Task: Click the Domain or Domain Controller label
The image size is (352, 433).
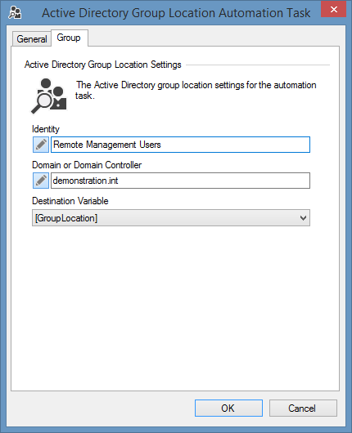Action: click(x=87, y=165)
